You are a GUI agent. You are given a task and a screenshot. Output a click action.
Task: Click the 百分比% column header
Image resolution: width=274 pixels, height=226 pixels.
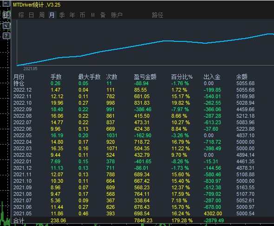182,77
